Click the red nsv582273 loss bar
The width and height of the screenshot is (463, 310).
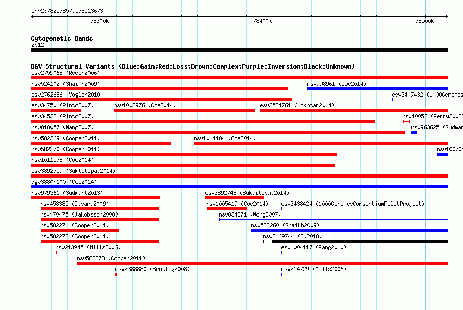[x=263, y=263]
